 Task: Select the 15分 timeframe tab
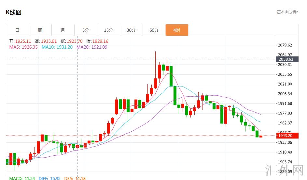coord(108,30)
